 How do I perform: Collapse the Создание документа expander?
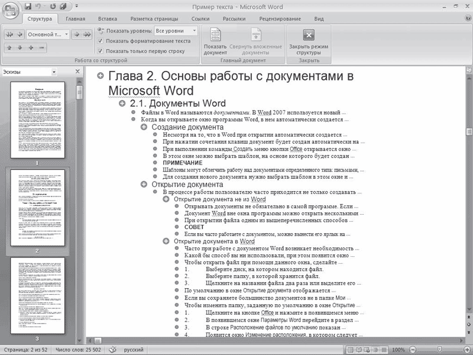click(x=144, y=127)
